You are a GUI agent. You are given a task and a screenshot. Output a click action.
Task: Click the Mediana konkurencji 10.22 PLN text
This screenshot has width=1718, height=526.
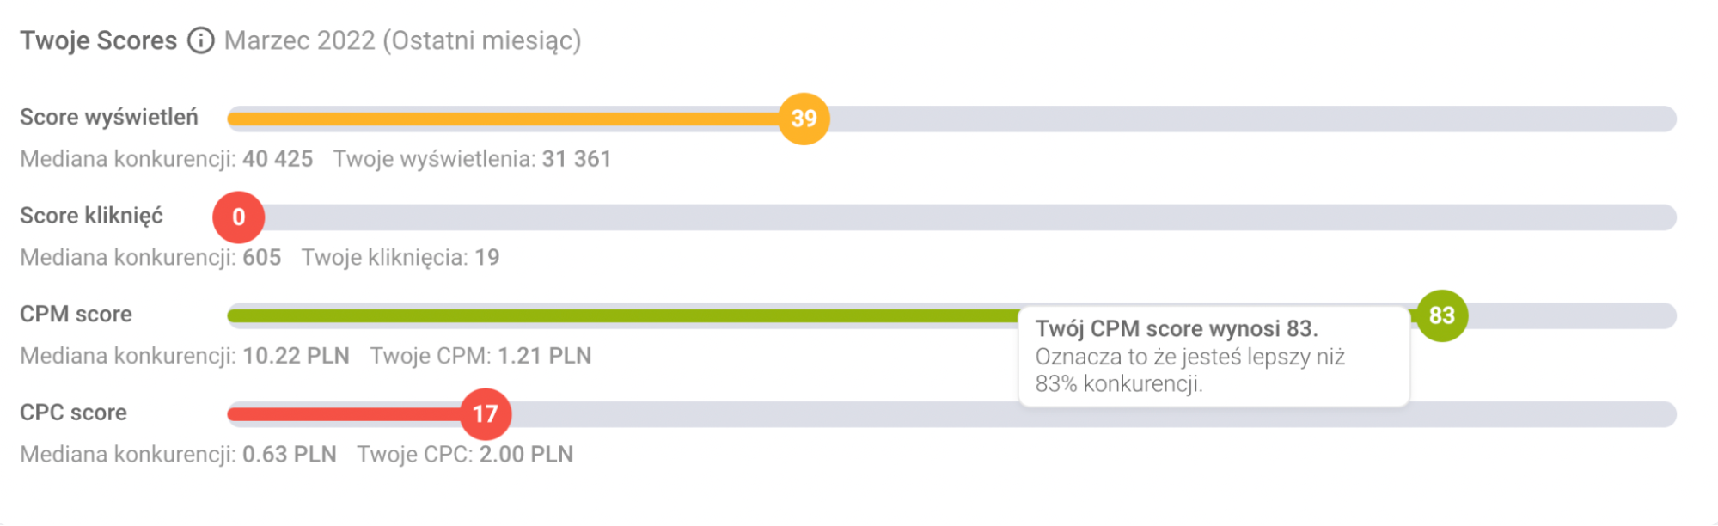184,356
